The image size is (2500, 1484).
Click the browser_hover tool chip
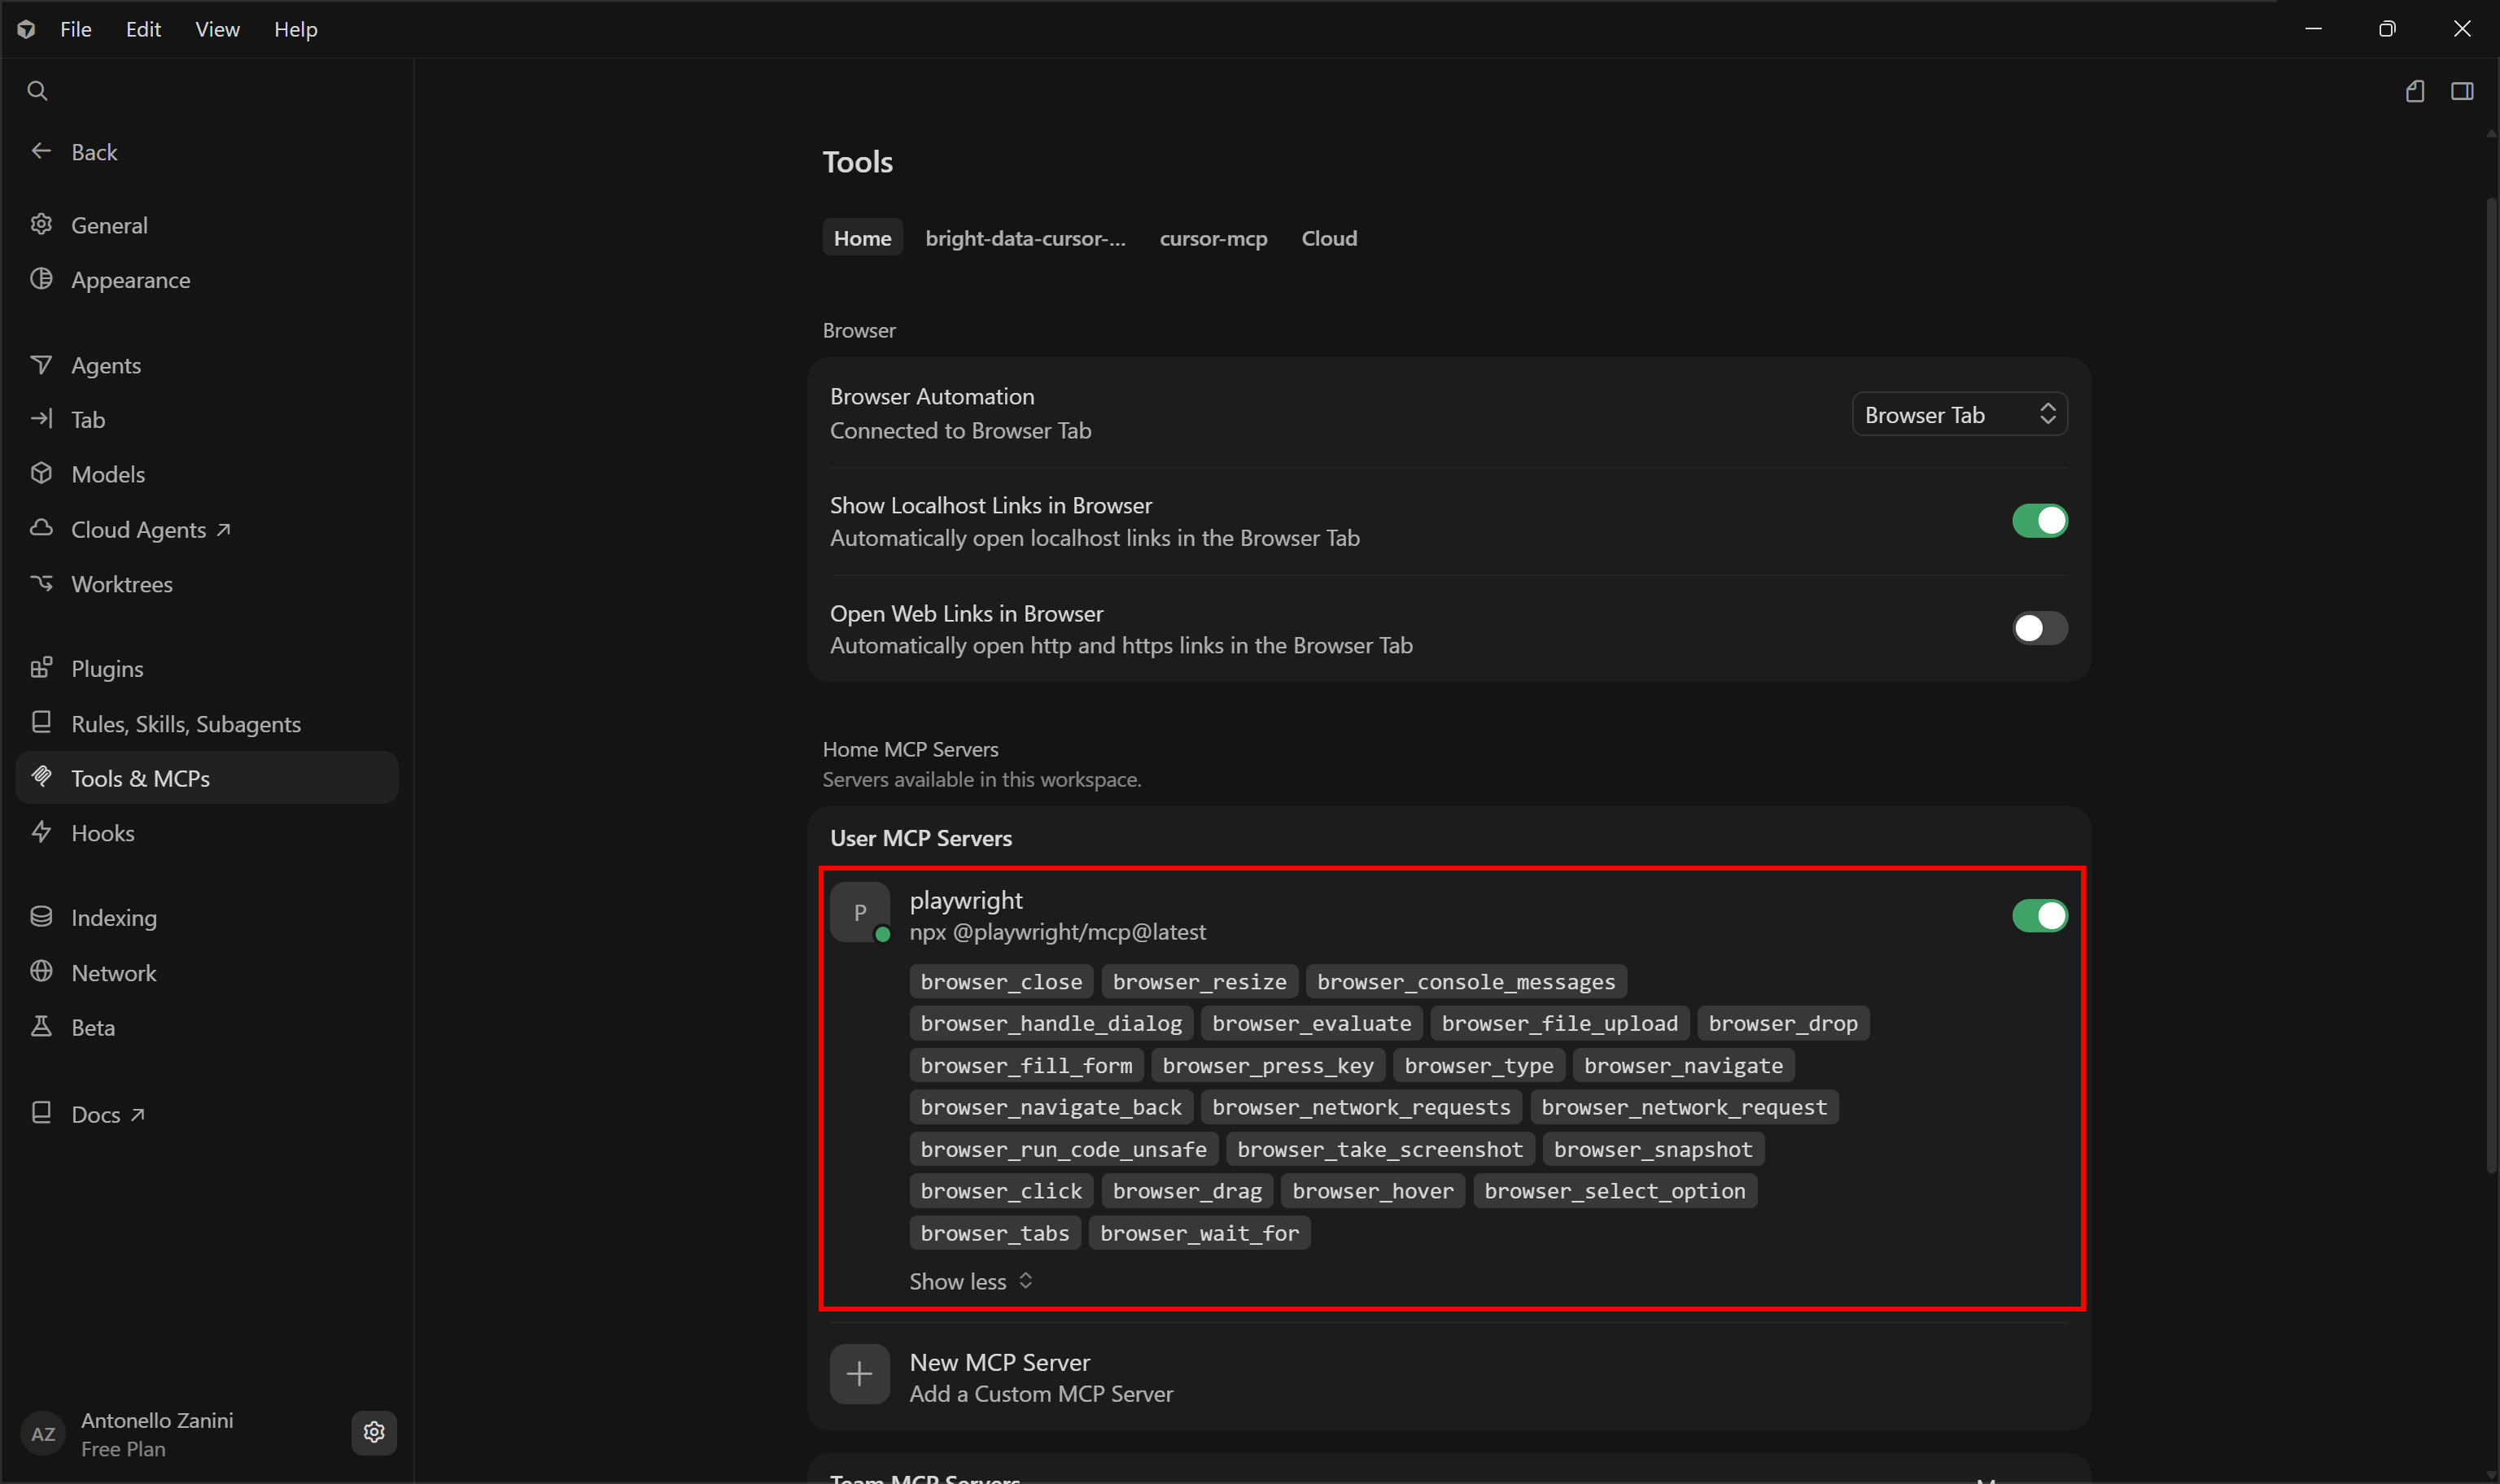click(x=1373, y=1191)
